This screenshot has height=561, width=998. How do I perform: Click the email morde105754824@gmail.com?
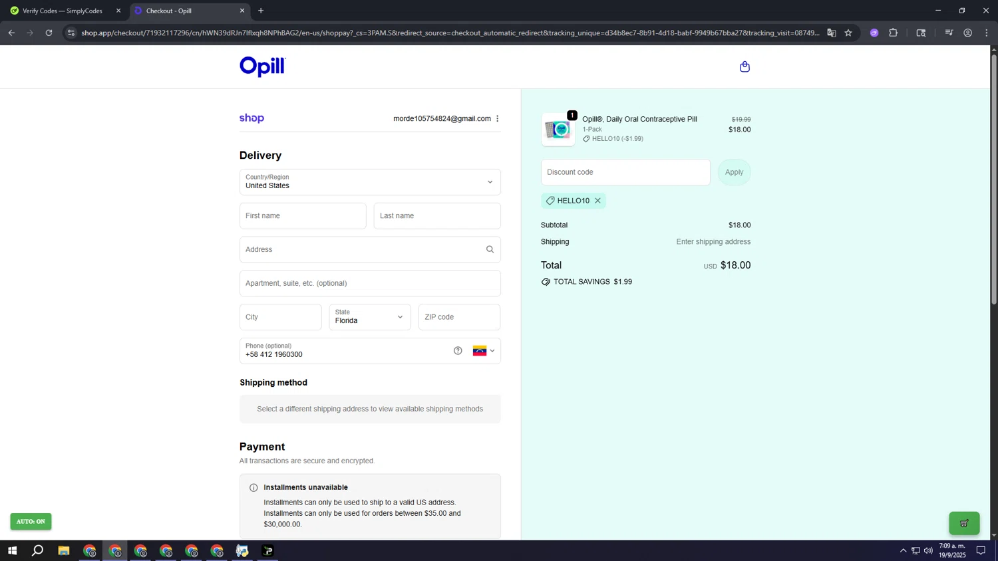[442, 118]
